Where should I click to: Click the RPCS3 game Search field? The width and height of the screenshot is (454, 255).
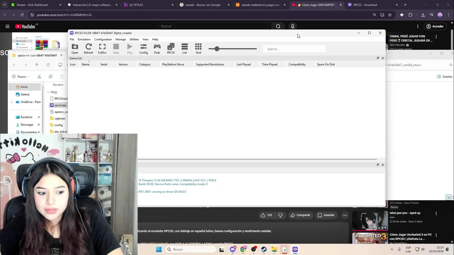pos(294,49)
